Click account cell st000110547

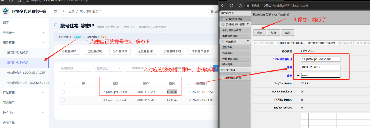click(x=146, y=100)
